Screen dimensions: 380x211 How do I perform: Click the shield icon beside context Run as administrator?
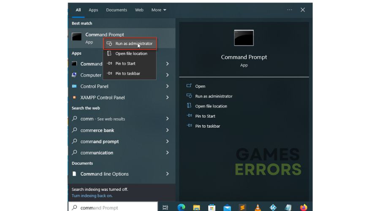(109, 43)
